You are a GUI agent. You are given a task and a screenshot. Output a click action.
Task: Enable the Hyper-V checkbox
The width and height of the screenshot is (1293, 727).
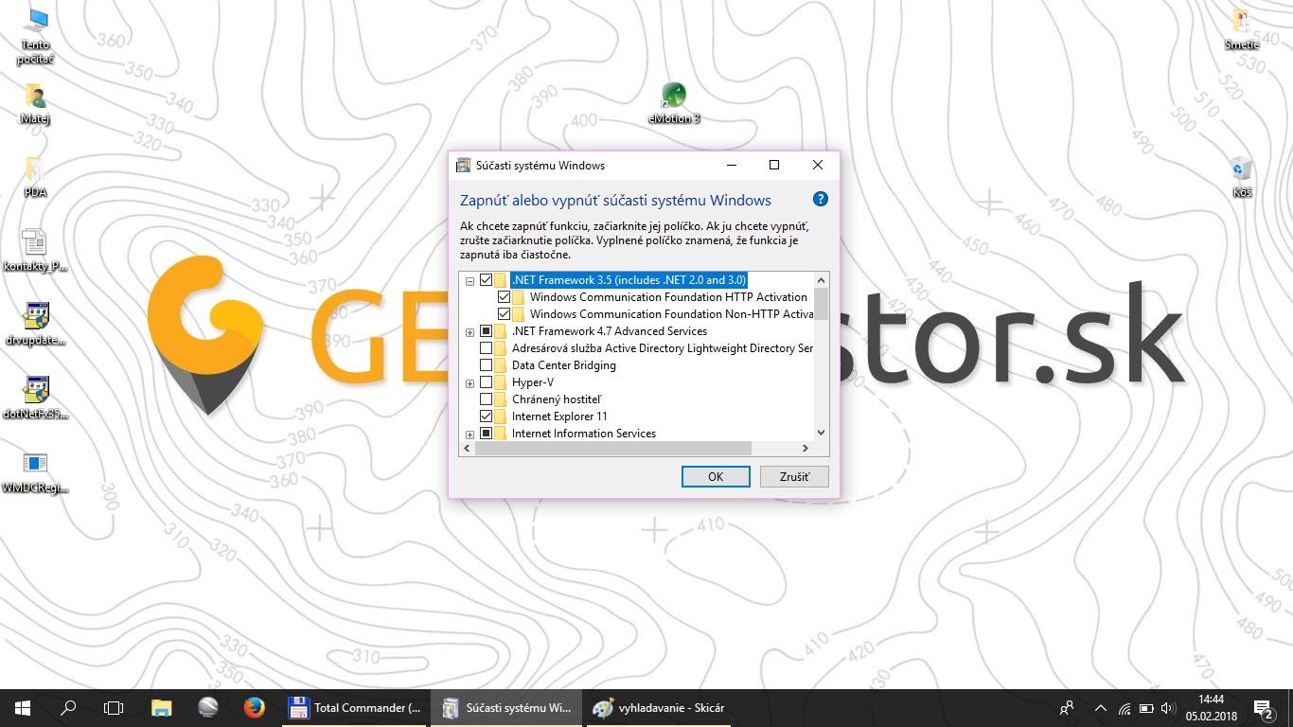487,382
